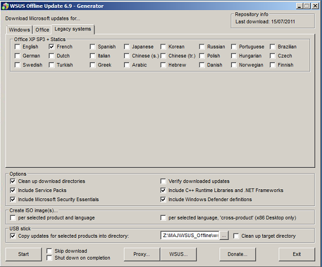The height and width of the screenshot is (267, 322).
Task: Enable ISO per selected language cross-product
Action: click(x=163, y=217)
